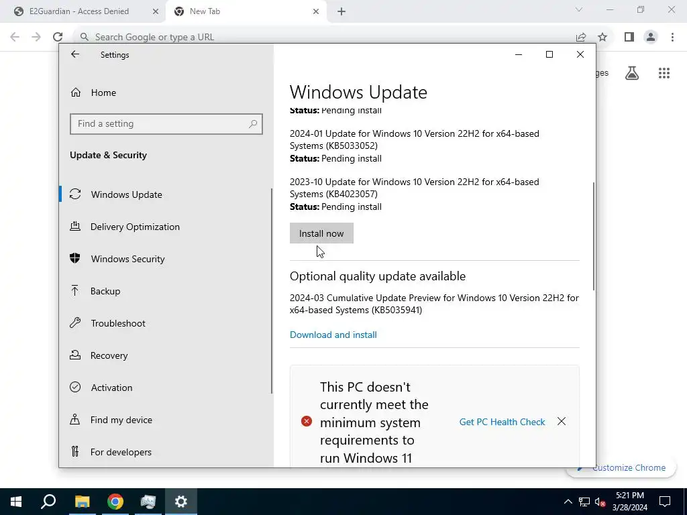687x515 pixels.
Task: Open Get PC Health Check link
Action: 502,422
